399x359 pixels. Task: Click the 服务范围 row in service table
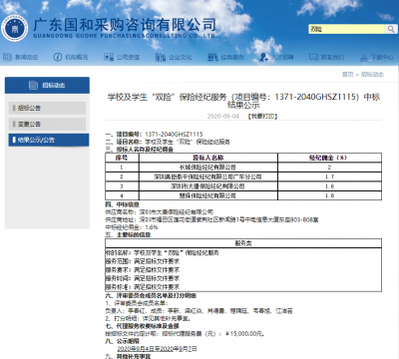point(143,261)
